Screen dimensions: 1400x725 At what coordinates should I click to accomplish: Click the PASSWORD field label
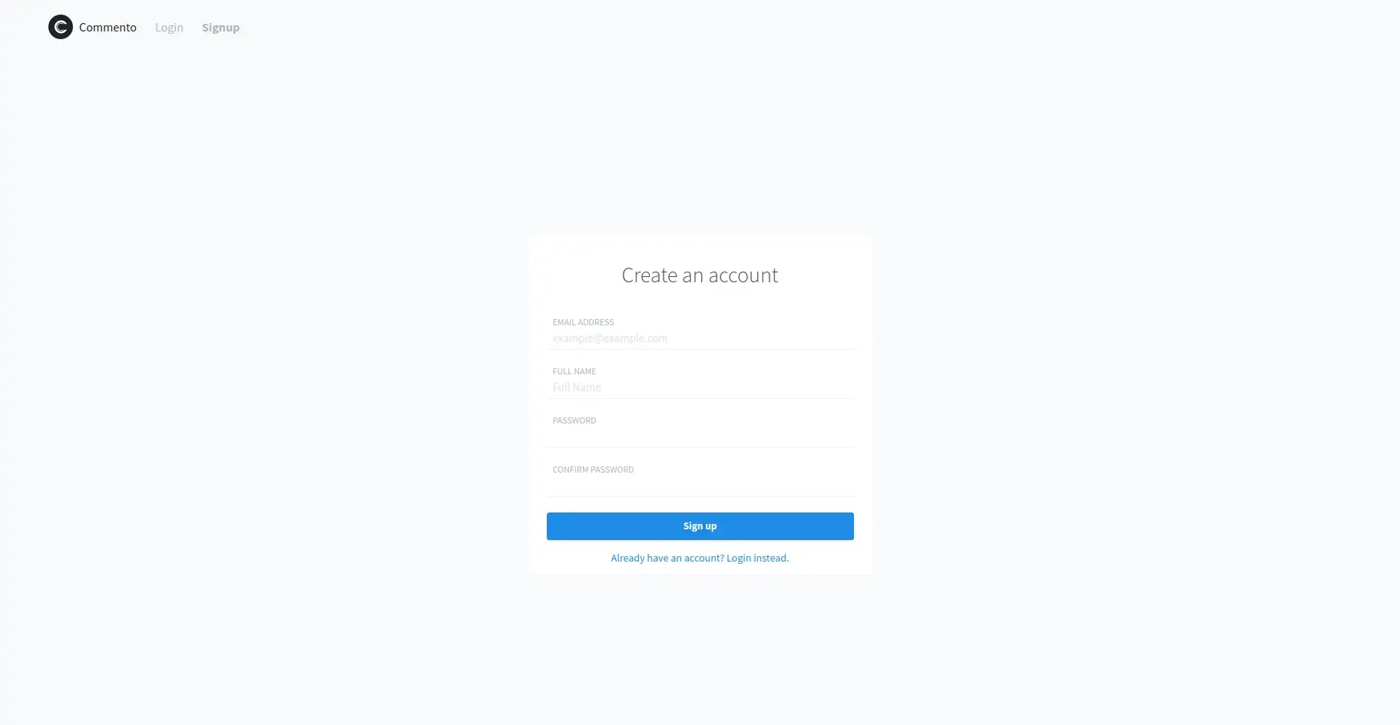pyautogui.click(x=574, y=420)
